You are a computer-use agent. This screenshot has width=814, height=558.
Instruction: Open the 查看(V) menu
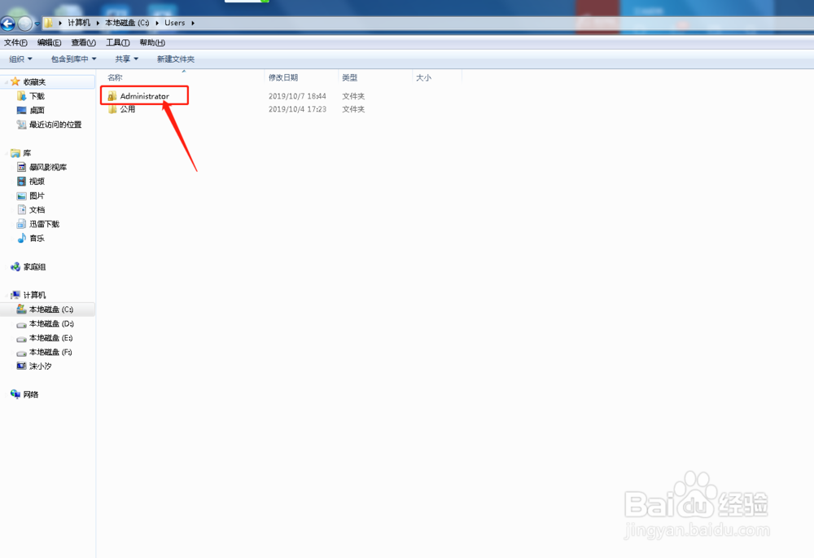click(x=84, y=42)
